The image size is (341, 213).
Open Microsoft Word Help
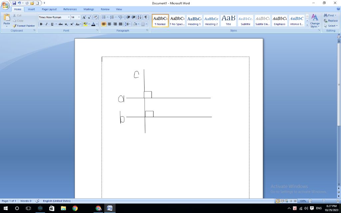338,9
